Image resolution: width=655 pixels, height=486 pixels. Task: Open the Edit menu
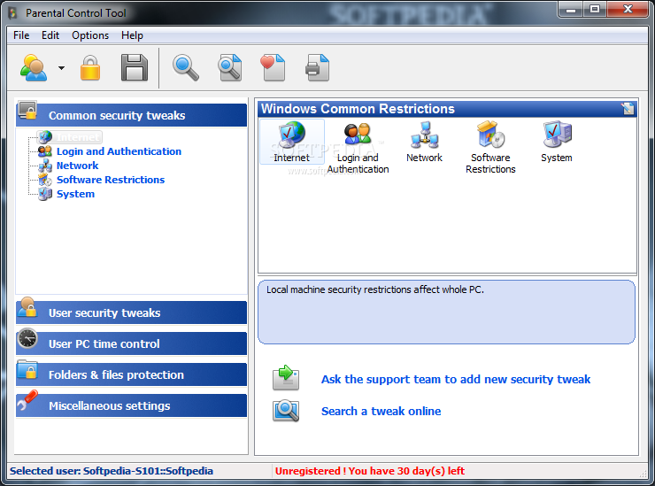pyautogui.click(x=50, y=35)
